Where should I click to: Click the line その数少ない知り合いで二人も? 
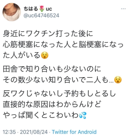pyautogui.click(x=58, y=80)
